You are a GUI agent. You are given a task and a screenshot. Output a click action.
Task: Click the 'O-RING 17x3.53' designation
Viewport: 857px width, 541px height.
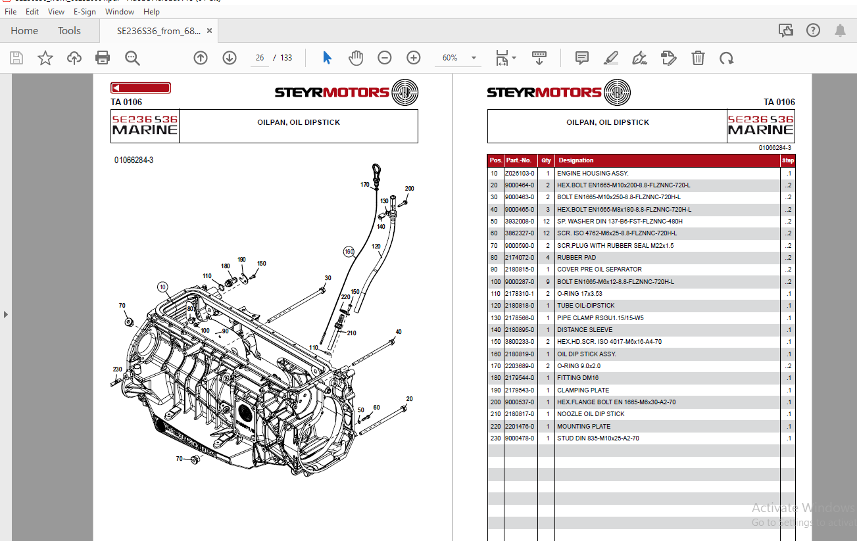click(579, 294)
